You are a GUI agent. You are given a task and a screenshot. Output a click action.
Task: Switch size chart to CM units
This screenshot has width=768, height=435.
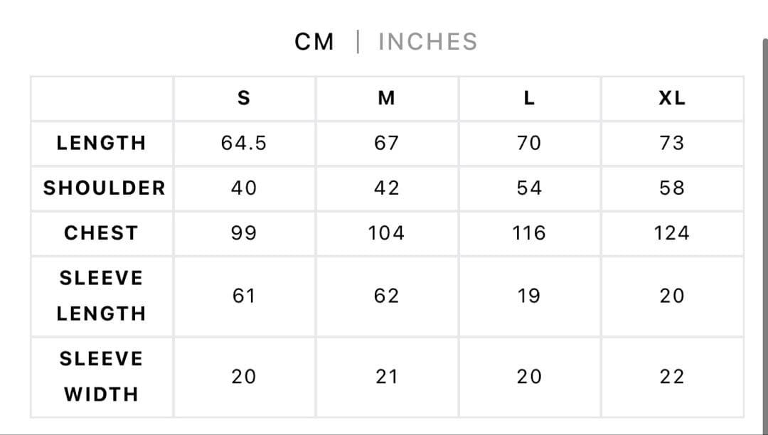coord(314,42)
